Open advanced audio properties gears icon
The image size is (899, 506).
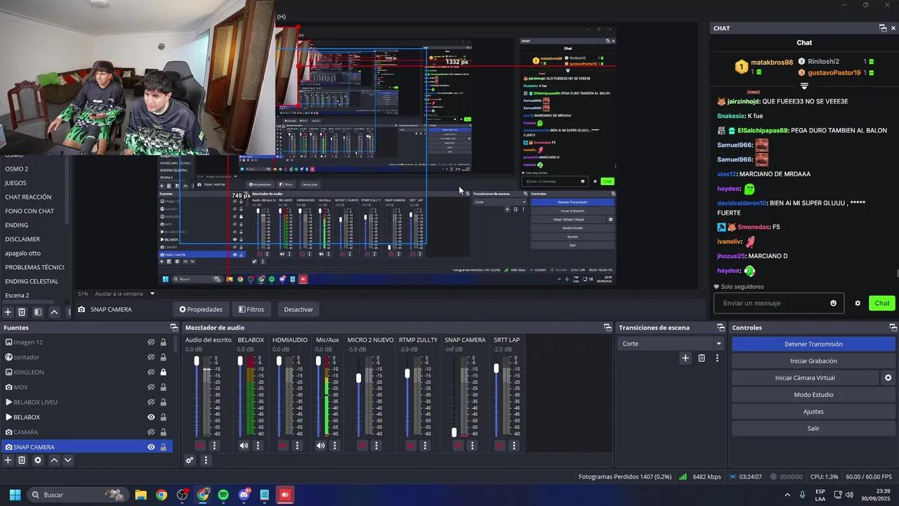coord(190,460)
